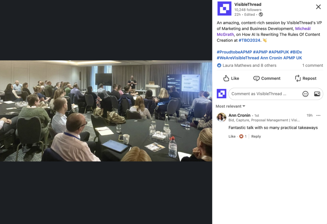
Task: Open the #TBO2024 hashtag
Action: pos(249,40)
